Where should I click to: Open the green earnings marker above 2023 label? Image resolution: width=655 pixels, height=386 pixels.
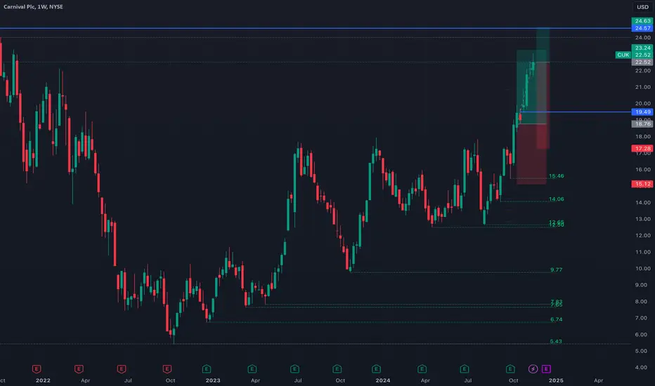click(x=207, y=369)
